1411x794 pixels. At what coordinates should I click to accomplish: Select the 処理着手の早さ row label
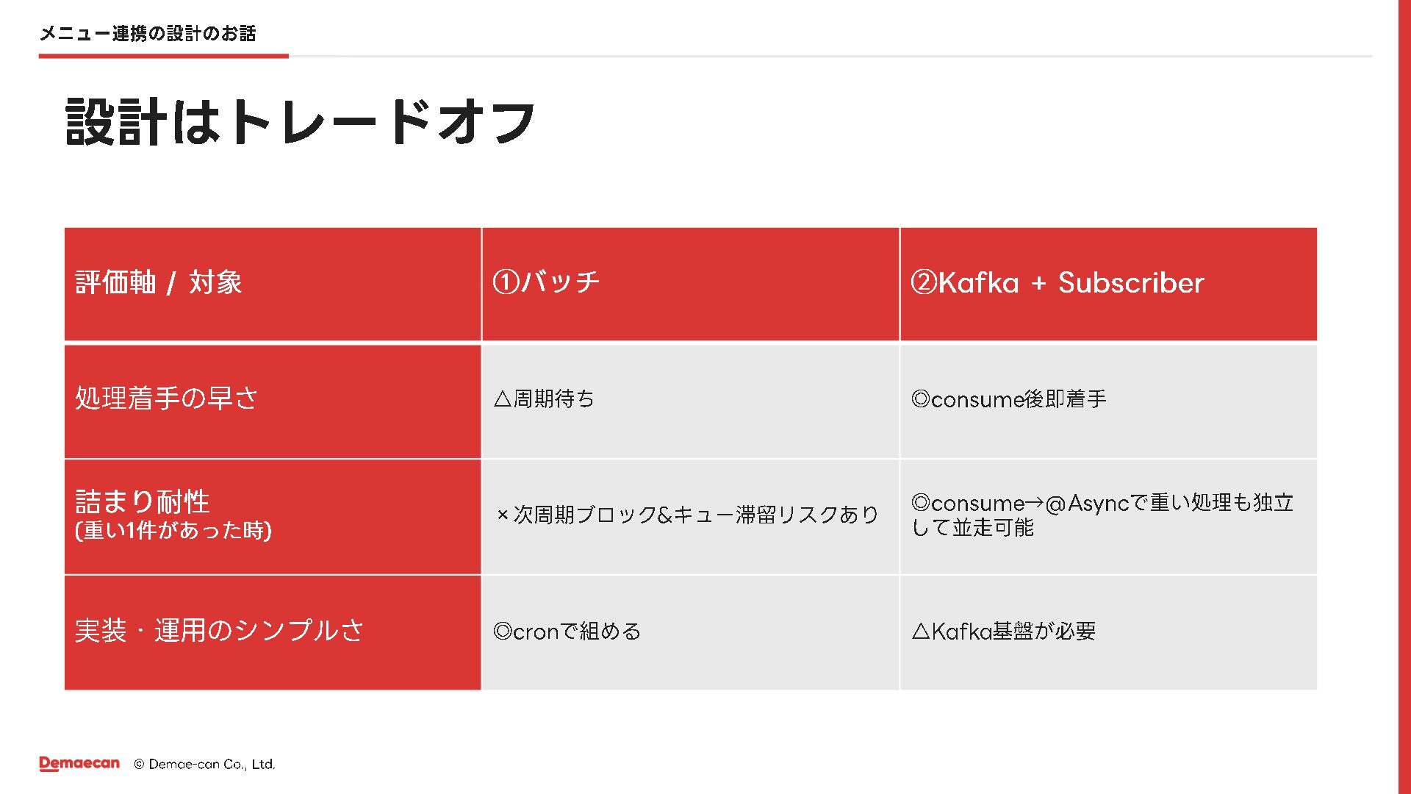(273, 401)
